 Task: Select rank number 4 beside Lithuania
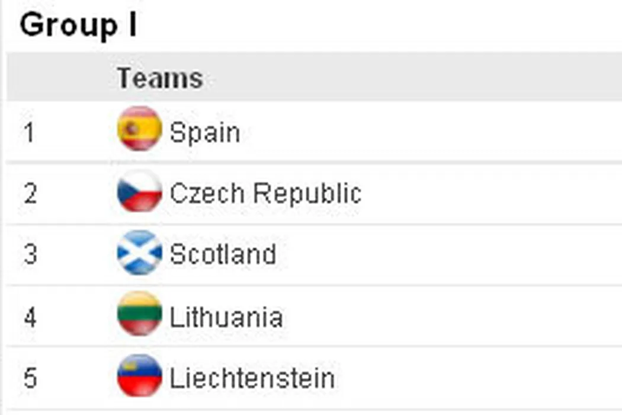[x=30, y=317]
